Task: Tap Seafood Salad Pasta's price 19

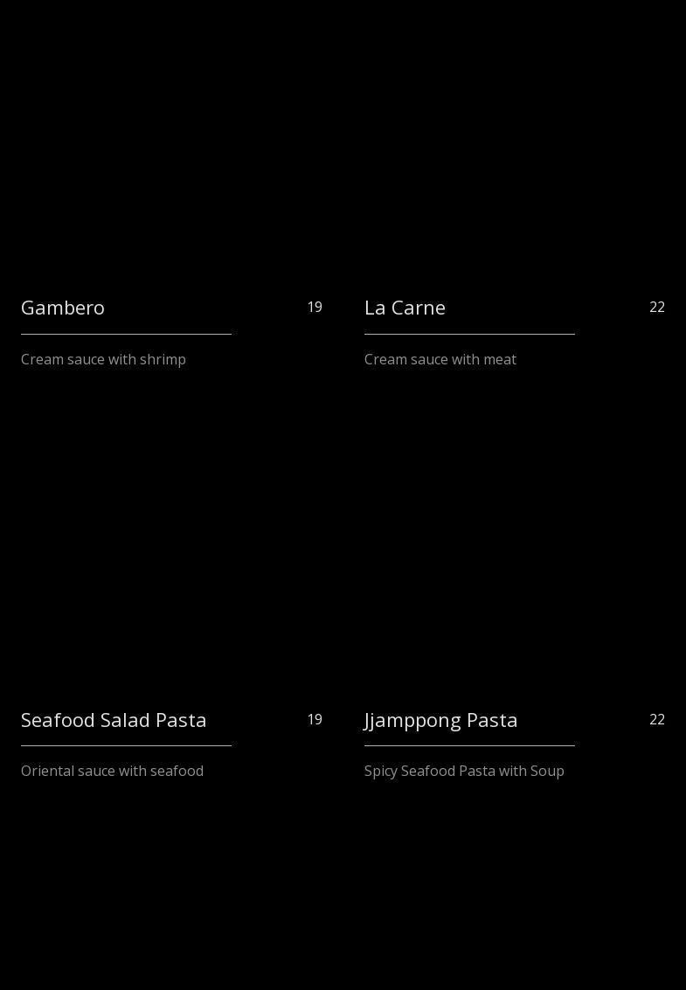Action: coord(315,720)
